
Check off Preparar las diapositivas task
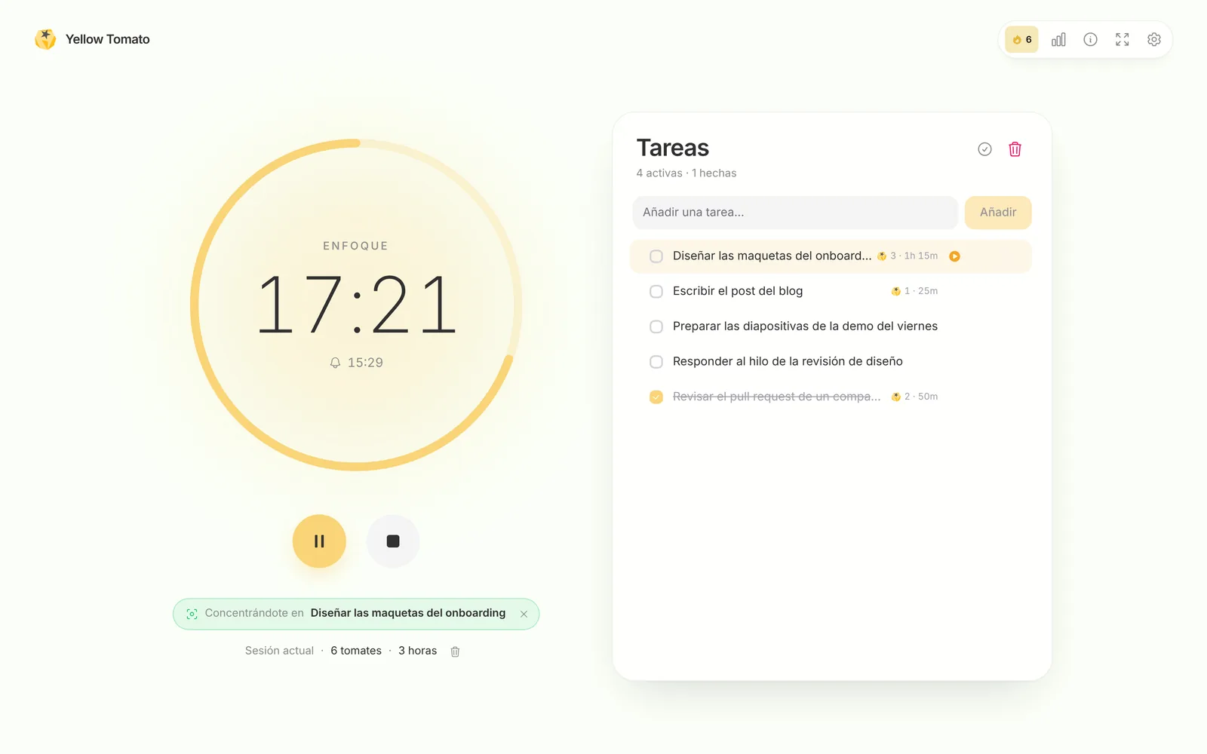click(656, 326)
